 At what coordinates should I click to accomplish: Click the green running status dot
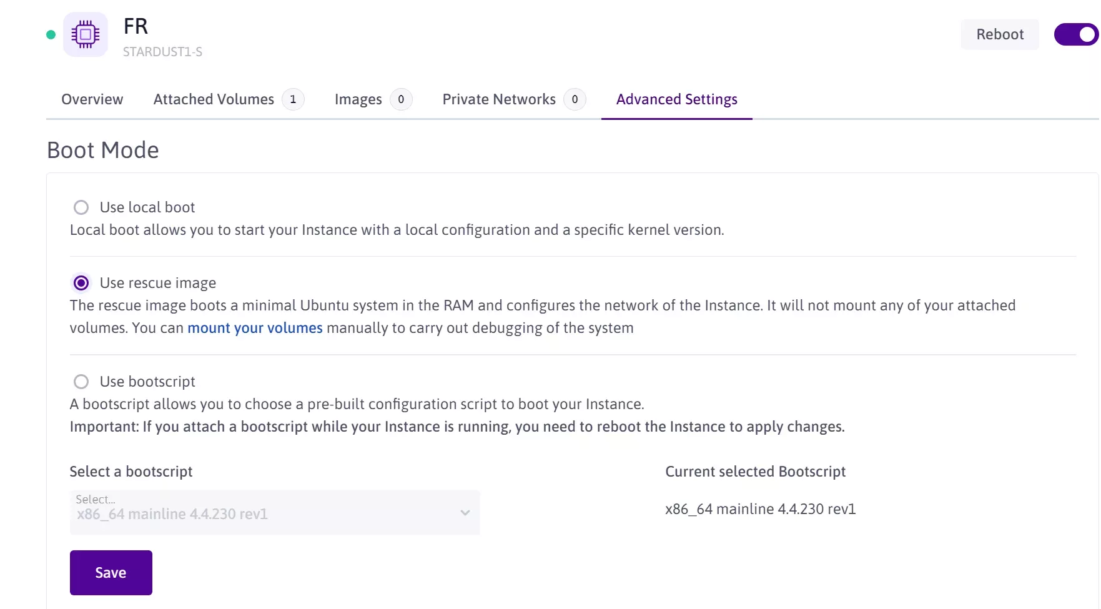pyautogui.click(x=51, y=35)
